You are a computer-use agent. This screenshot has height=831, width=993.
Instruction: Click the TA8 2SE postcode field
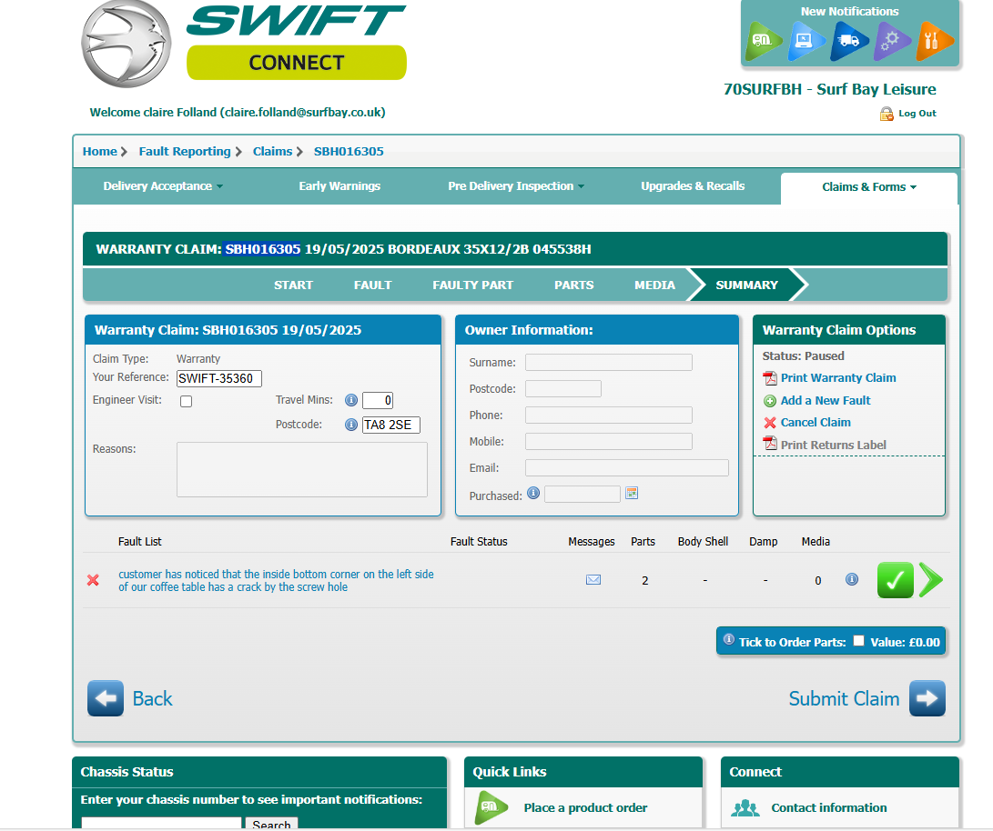390,425
